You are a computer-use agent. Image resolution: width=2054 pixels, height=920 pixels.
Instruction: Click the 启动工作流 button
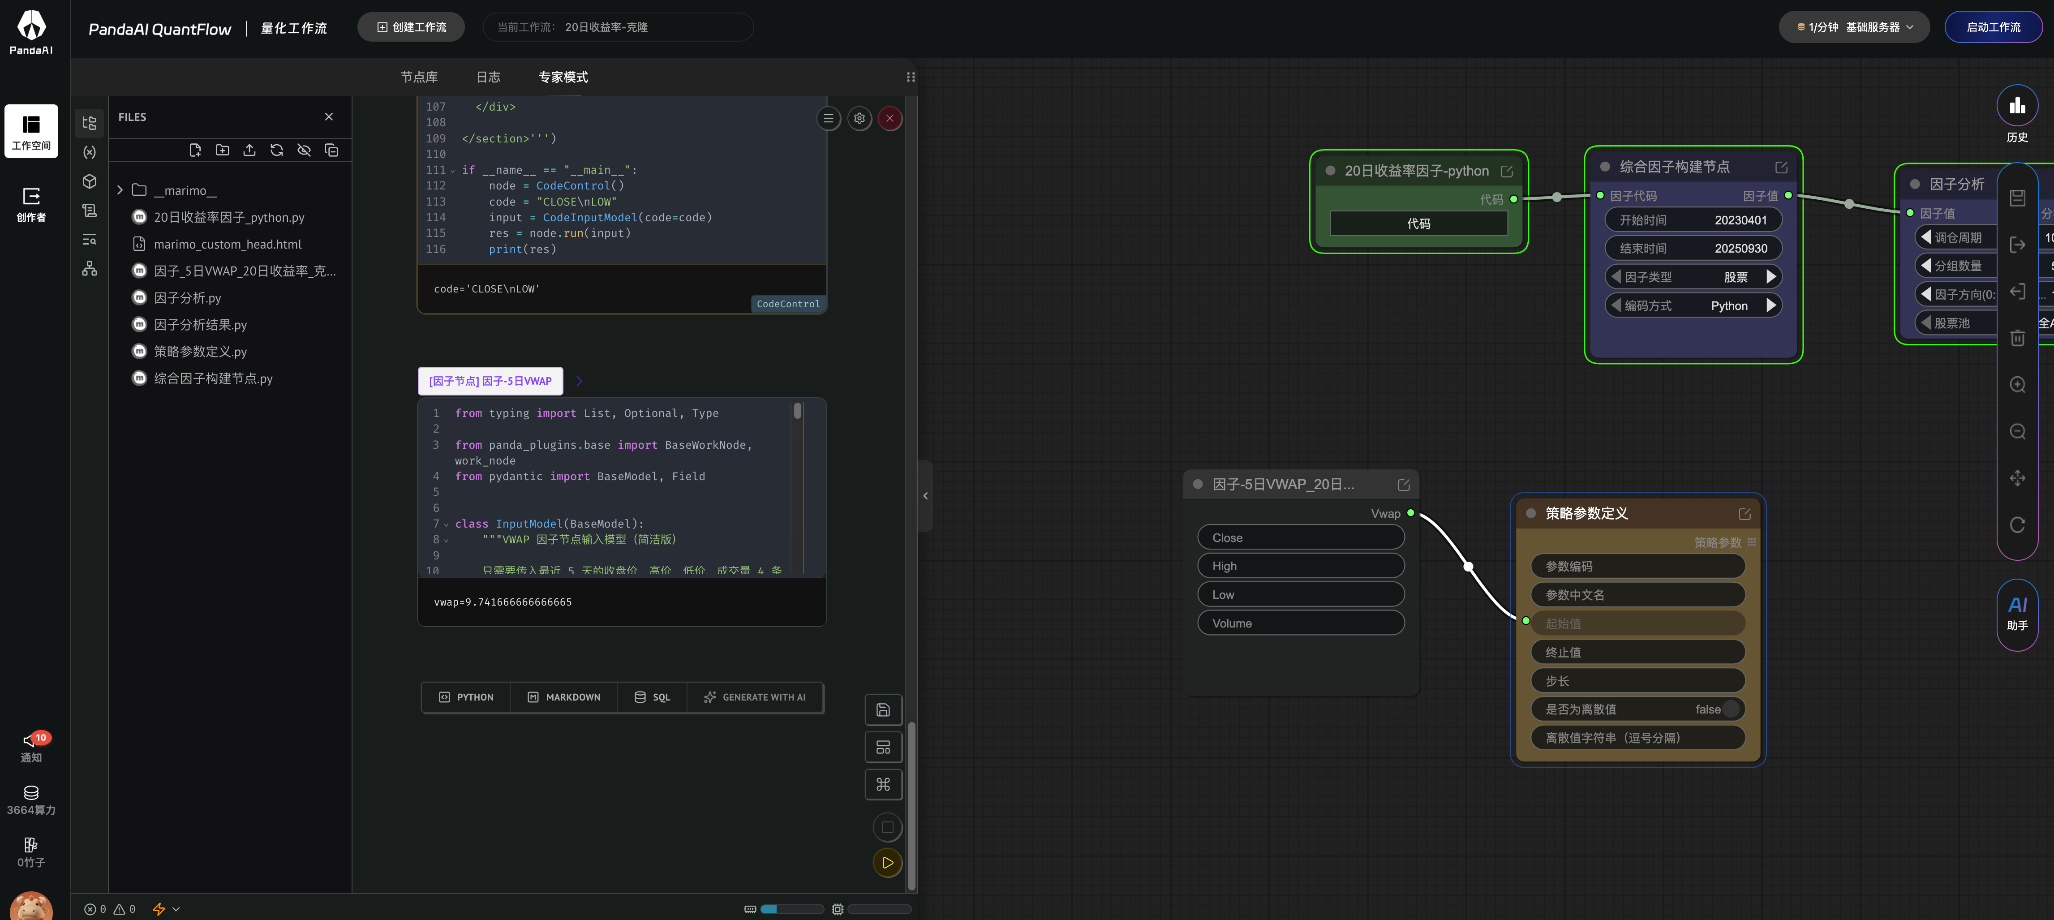click(1994, 27)
